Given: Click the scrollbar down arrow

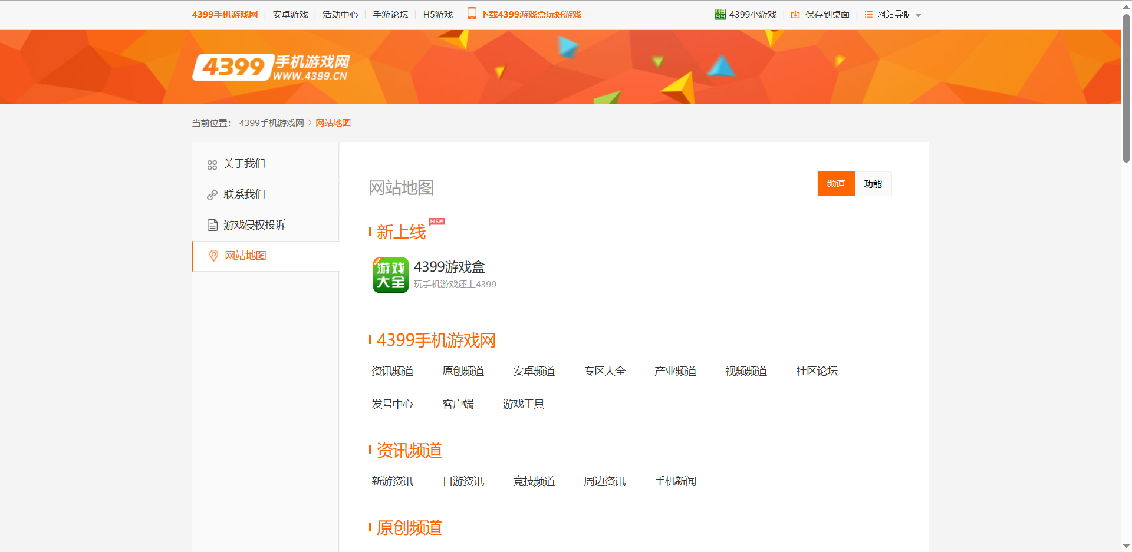Looking at the screenshot, I should click(1126, 546).
